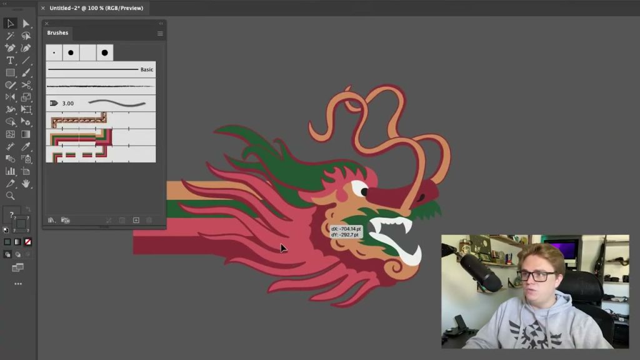Open Brush Libraries menu
Image resolution: width=640 pixels, height=360 pixels.
(x=51, y=221)
